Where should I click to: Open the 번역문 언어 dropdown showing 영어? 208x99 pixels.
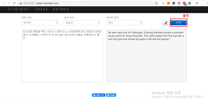(x=125, y=23)
